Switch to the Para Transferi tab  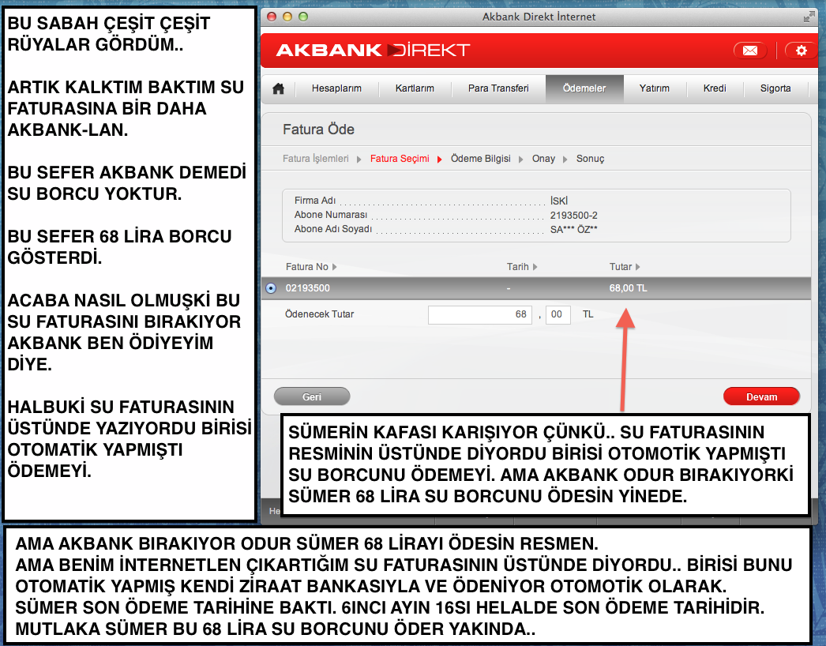tap(498, 88)
